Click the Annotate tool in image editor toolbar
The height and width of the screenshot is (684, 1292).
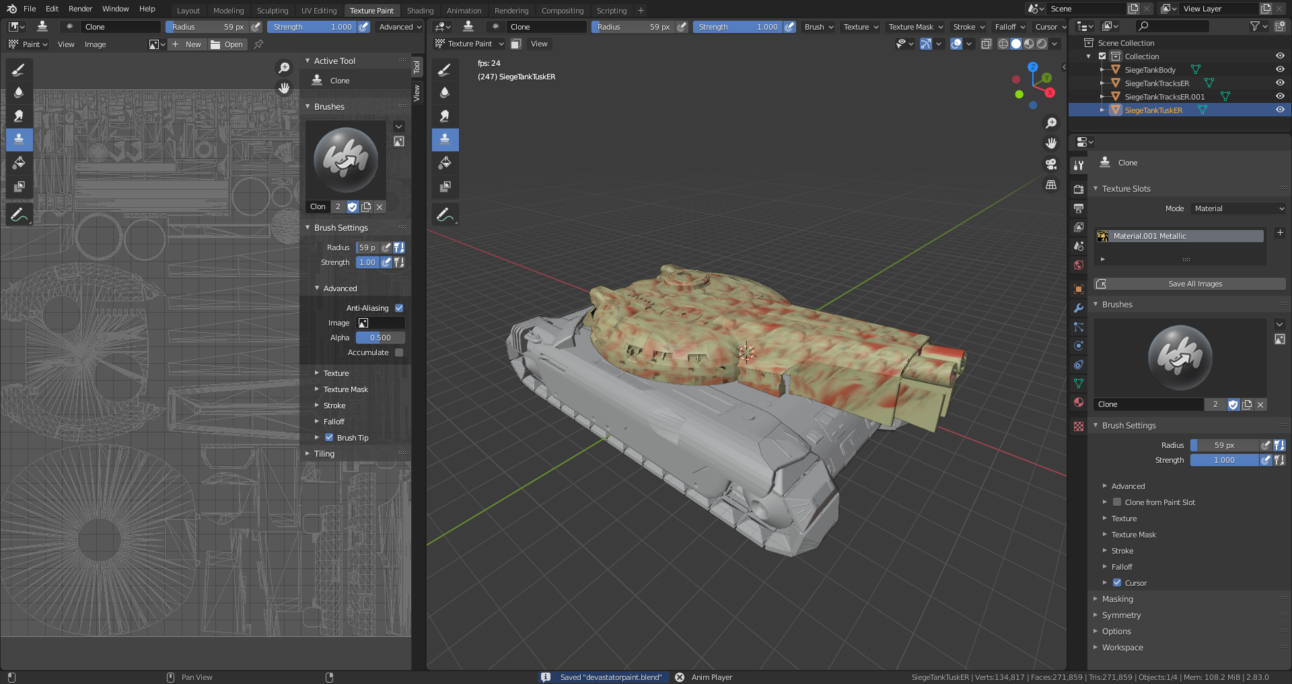(19, 215)
